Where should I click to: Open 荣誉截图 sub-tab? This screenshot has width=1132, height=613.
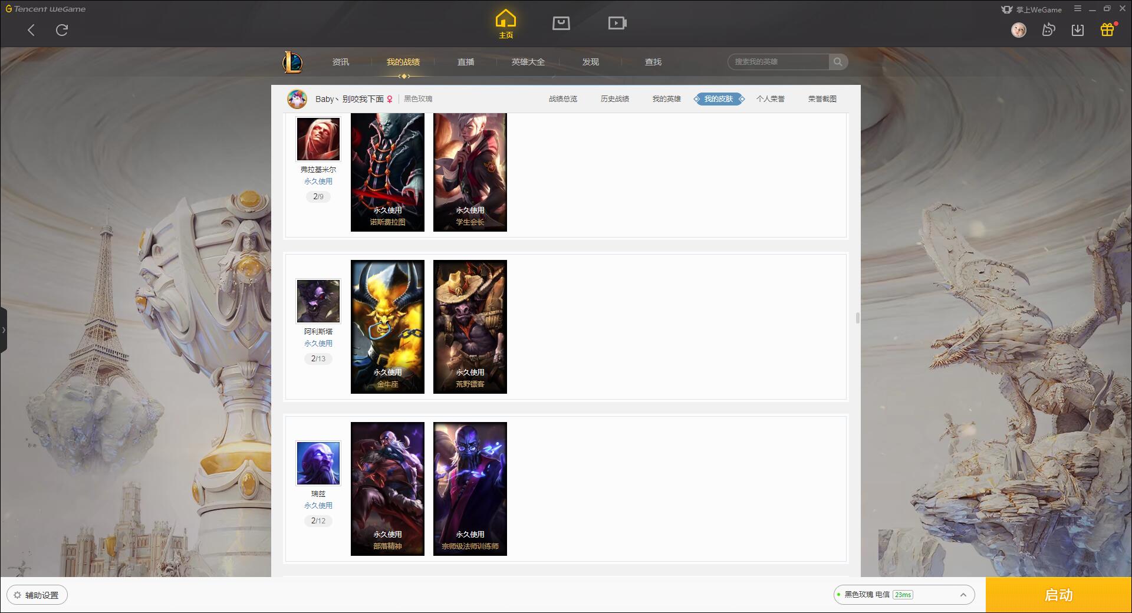tap(822, 99)
